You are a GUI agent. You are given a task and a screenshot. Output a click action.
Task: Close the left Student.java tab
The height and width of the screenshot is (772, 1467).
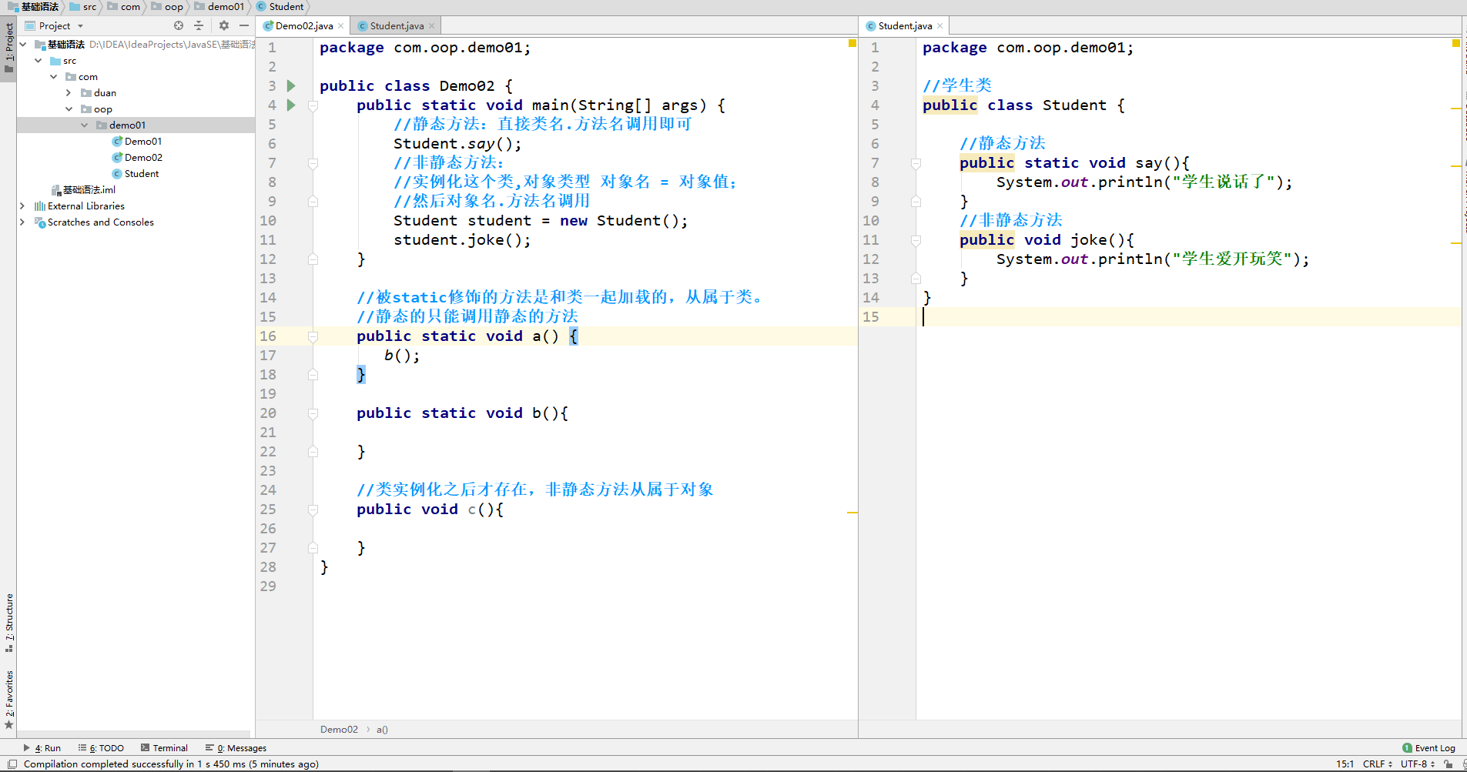tap(432, 26)
